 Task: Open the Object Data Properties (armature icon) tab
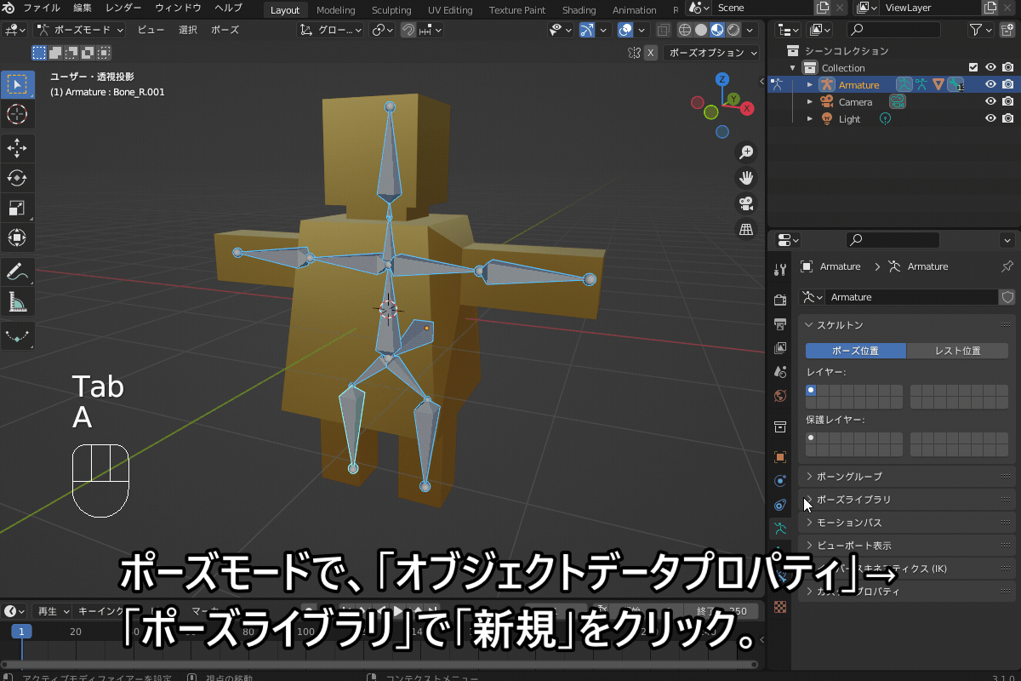tap(779, 528)
